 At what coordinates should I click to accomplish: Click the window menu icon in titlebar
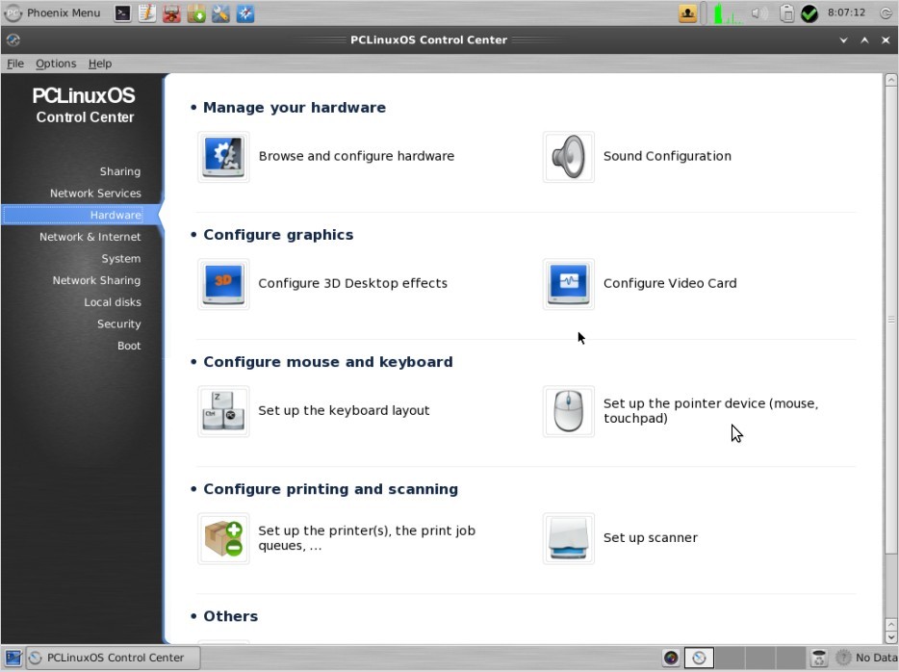tap(13, 39)
